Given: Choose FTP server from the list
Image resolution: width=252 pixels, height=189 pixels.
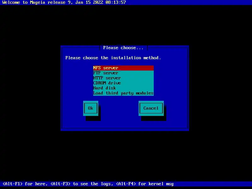Looking at the screenshot, I should 123,73.
